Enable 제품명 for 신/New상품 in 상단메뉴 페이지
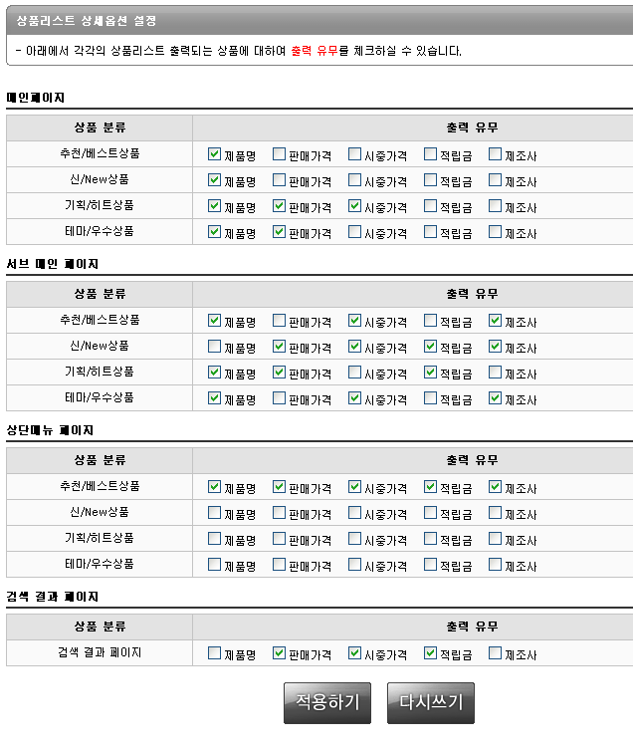Viewport: 633px width, 753px height. point(215,513)
